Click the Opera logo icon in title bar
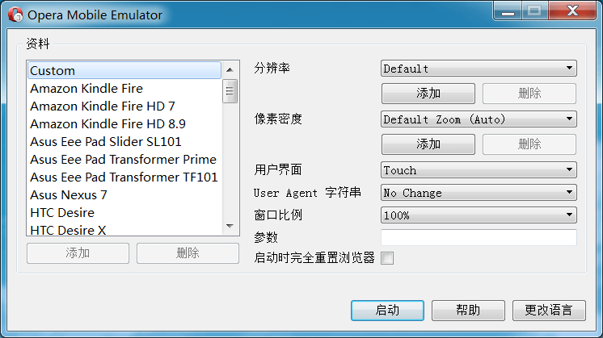 (15, 15)
